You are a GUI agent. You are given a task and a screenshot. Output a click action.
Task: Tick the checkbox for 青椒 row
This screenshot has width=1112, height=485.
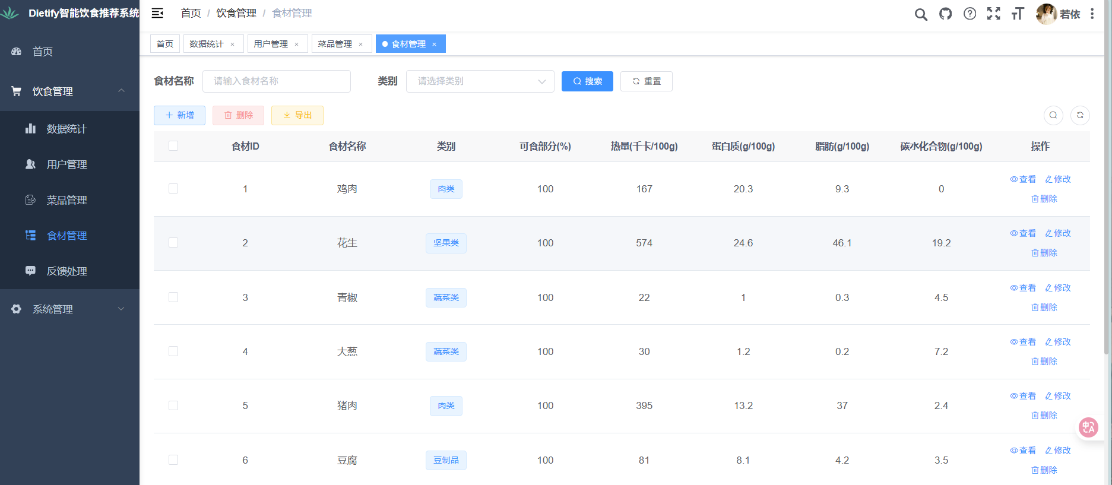[x=173, y=297]
